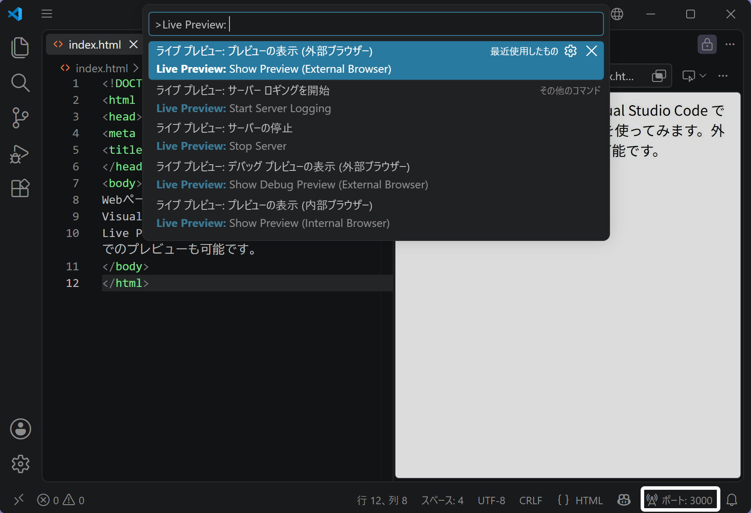This screenshot has height=513, width=751.
Task: Click the command palette input field
Action: tap(376, 24)
